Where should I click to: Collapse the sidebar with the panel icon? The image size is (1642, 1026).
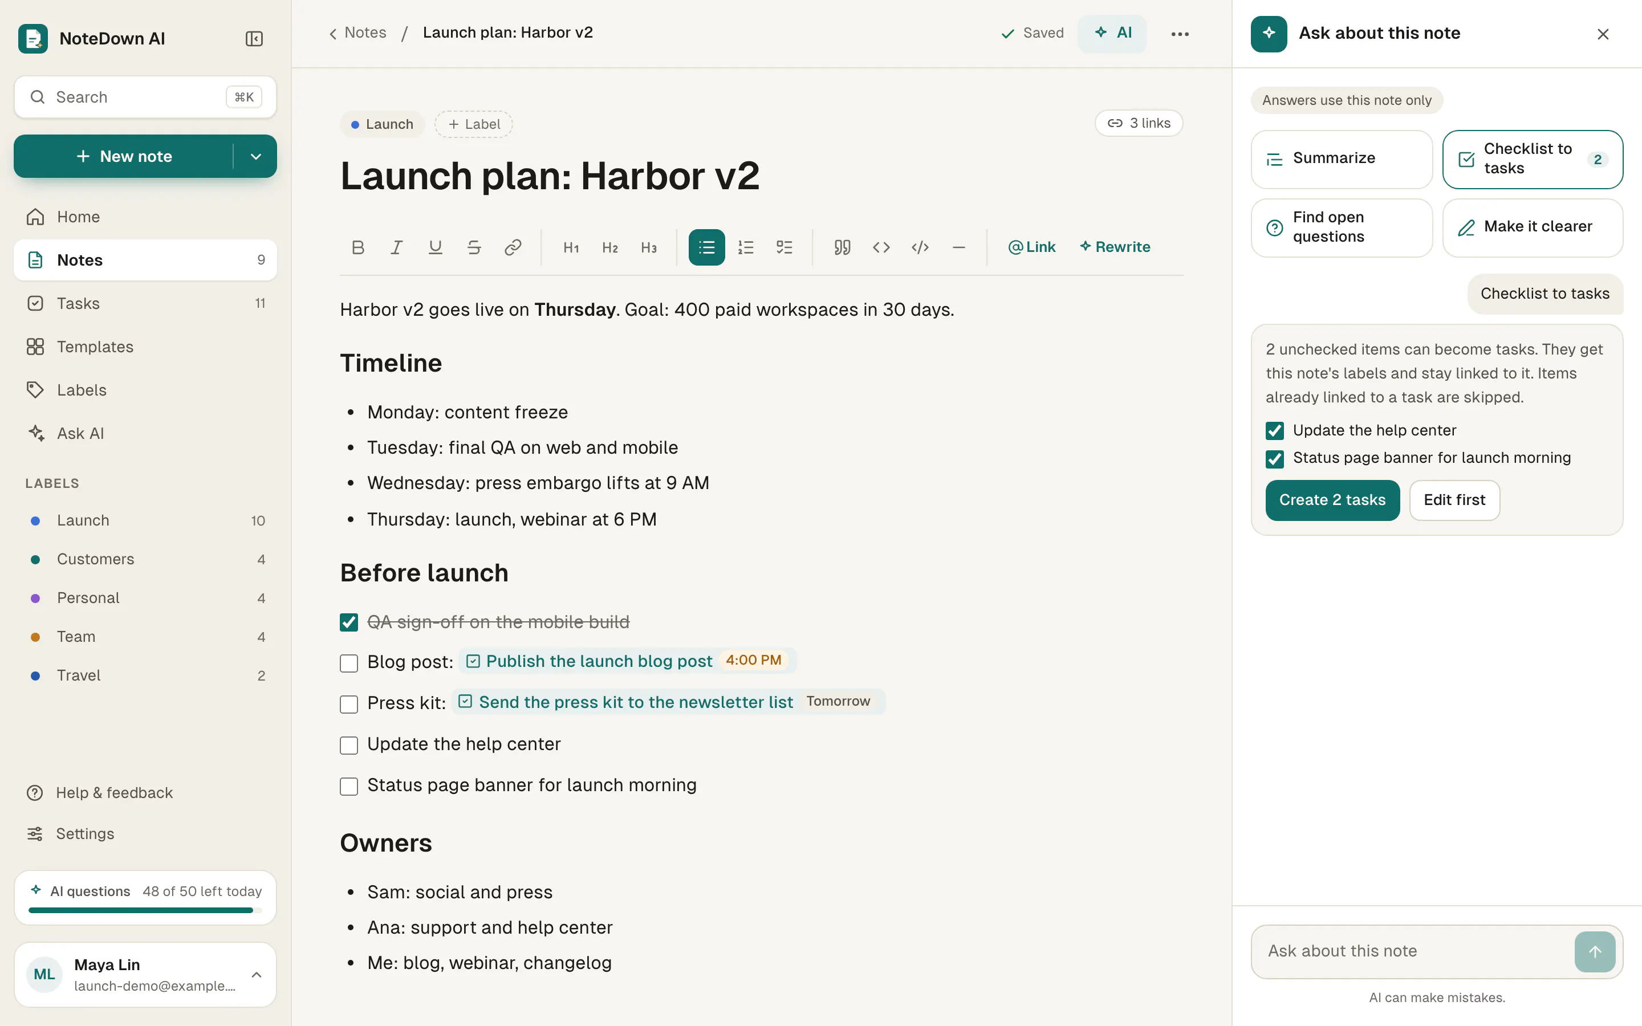pyautogui.click(x=254, y=39)
